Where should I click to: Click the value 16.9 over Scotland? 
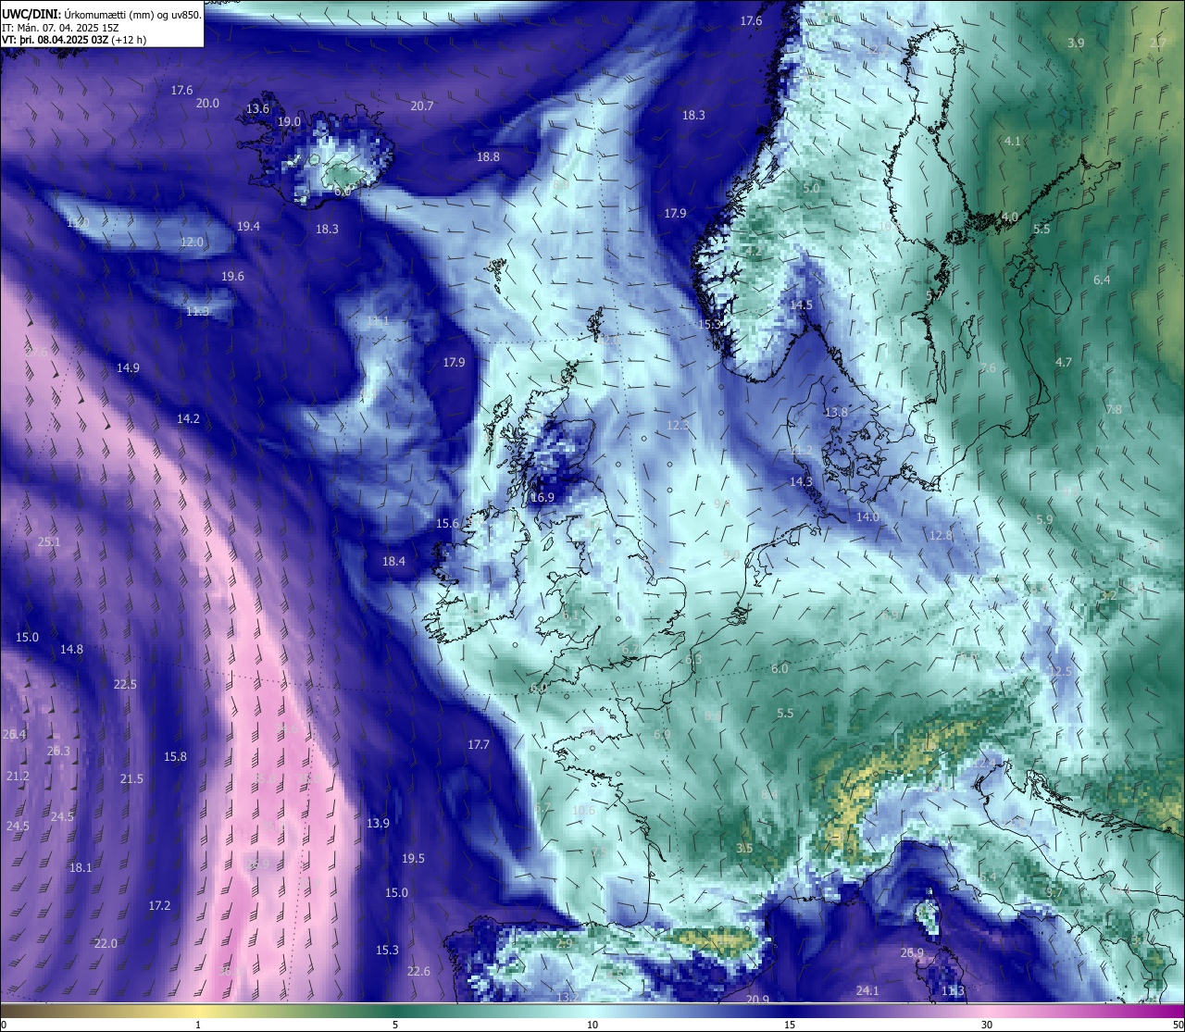543,498
